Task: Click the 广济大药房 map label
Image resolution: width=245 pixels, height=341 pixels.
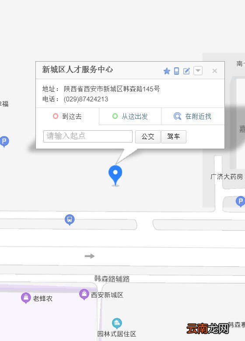Action: [x=227, y=177]
